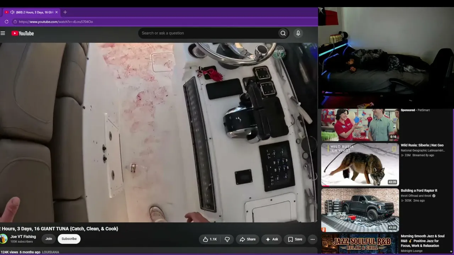Open 'Wild Rusia: Siberia | Nat Geo' title
Screen dimensions: 454x255
pos(422,145)
